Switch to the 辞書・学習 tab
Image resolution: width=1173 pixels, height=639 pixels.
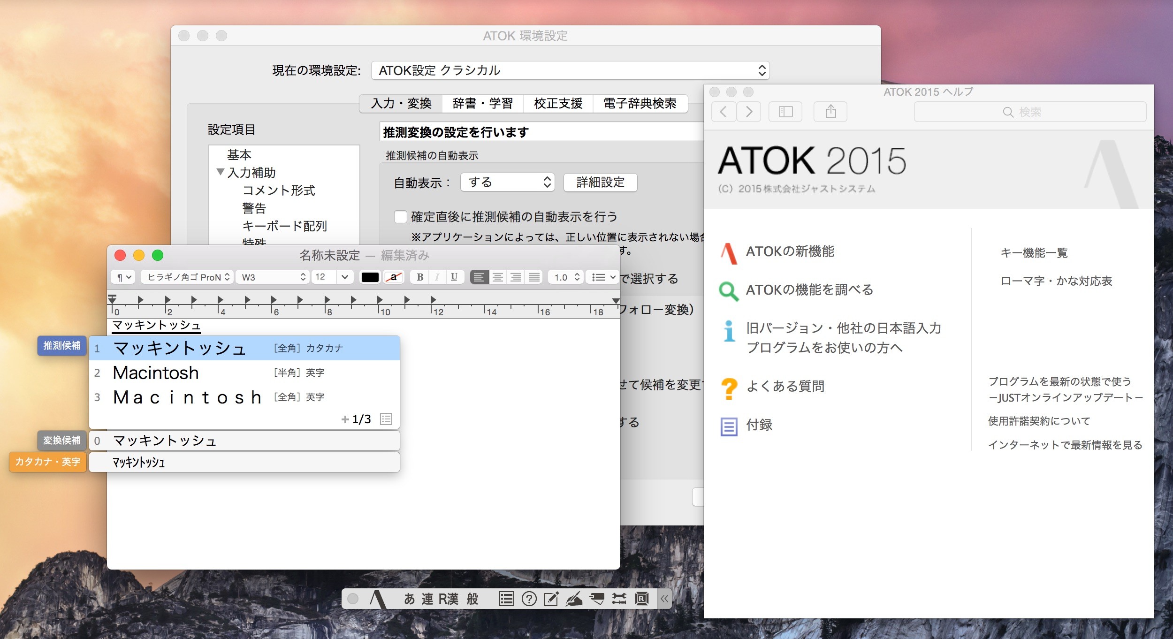pos(482,103)
